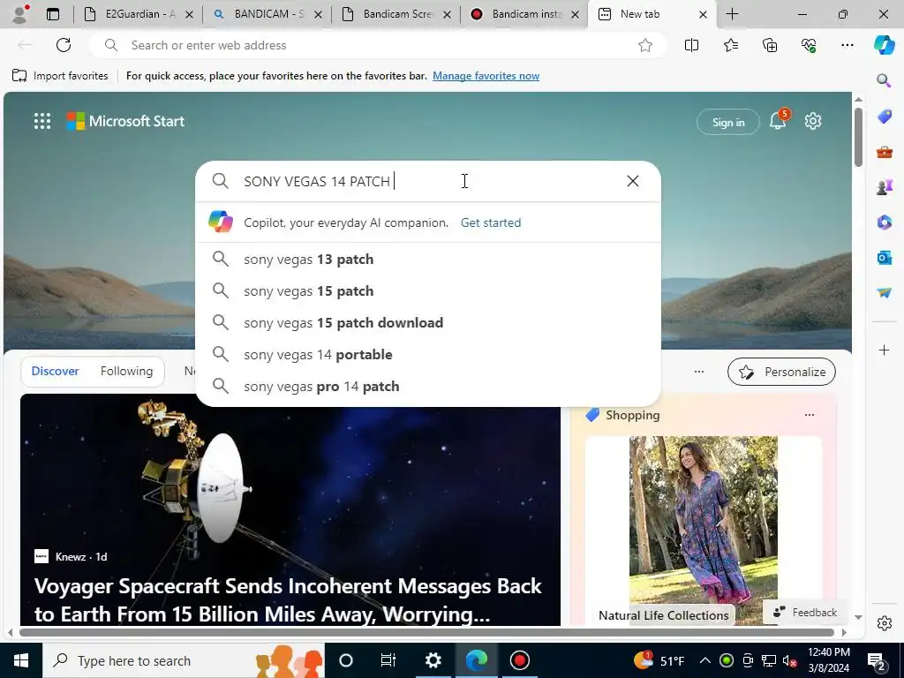
Task: Switch to Bandicam Screen tab
Action: tap(396, 14)
